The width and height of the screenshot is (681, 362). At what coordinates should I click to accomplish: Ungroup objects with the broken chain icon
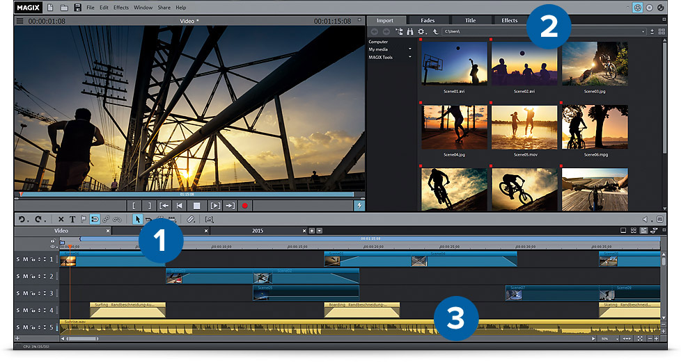pyautogui.click(x=117, y=220)
